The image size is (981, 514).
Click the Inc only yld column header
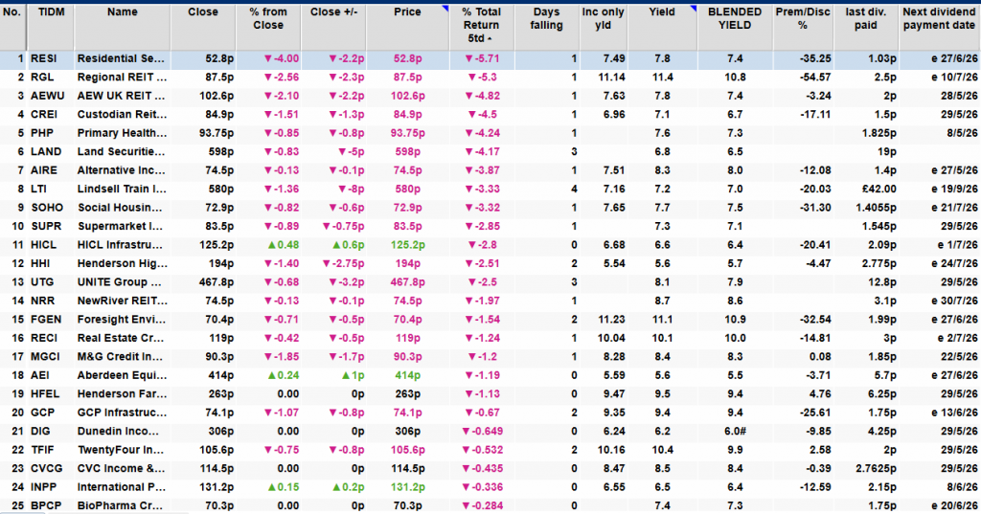(605, 19)
